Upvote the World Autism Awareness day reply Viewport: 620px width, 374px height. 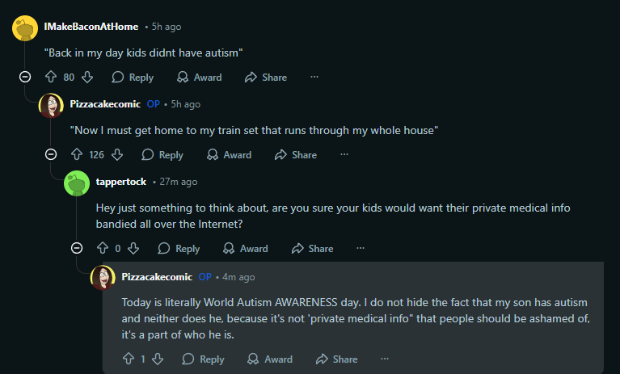click(x=128, y=359)
